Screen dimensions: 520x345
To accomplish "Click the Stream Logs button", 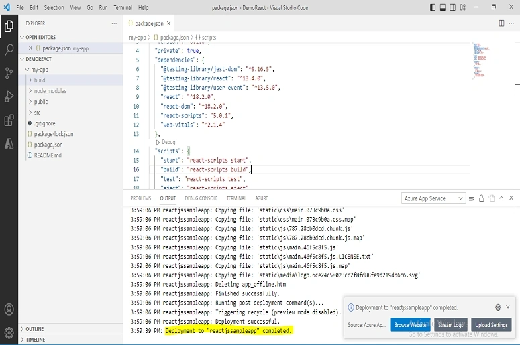I will click(451, 325).
